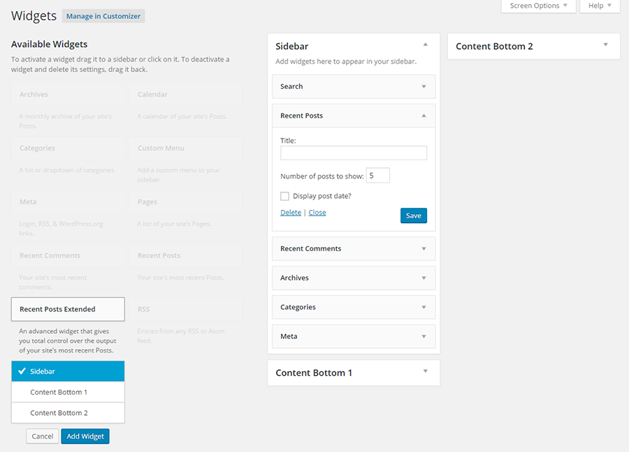Click the Add Widget button
Screen dimensions: 629x452
click(85, 436)
